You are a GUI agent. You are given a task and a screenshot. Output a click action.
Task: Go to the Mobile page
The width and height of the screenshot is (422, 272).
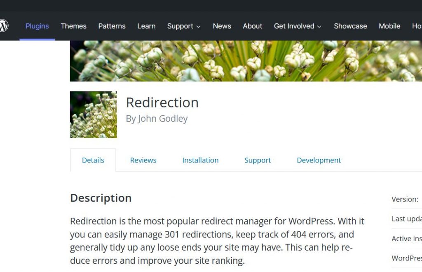pos(389,26)
